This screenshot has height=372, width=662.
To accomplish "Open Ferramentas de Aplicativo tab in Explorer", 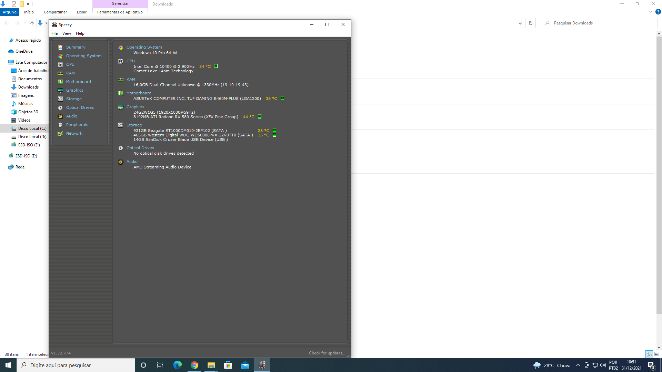I will [120, 12].
